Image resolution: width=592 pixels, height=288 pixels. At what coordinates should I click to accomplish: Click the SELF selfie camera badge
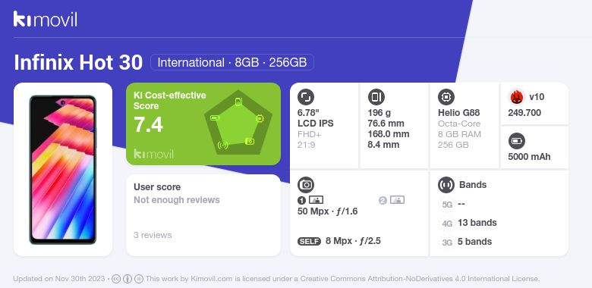pyautogui.click(x=309, y=241)
